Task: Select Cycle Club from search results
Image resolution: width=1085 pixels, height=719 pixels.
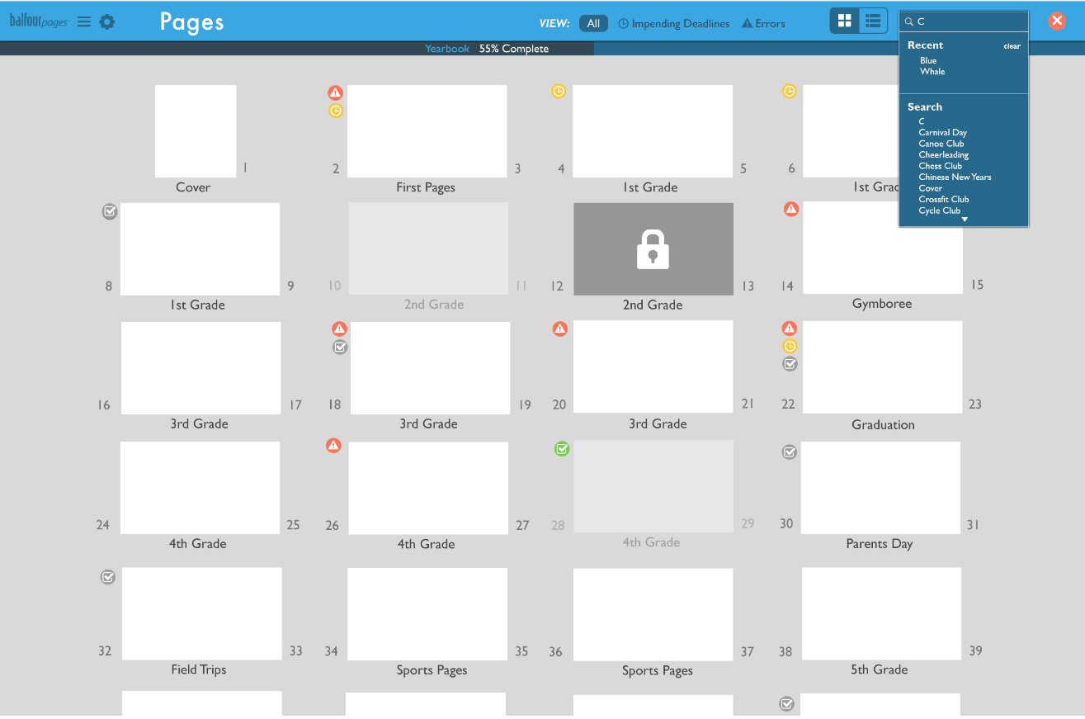Action: 939,210
